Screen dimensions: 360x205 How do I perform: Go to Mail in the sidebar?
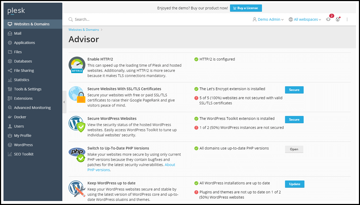(33, 33)
